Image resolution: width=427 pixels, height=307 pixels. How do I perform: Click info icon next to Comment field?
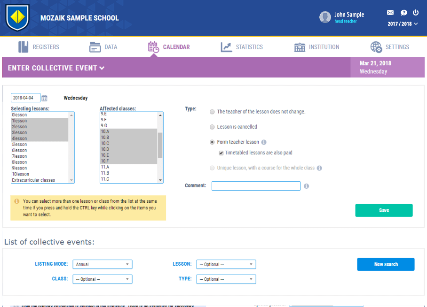pos(306,186)
